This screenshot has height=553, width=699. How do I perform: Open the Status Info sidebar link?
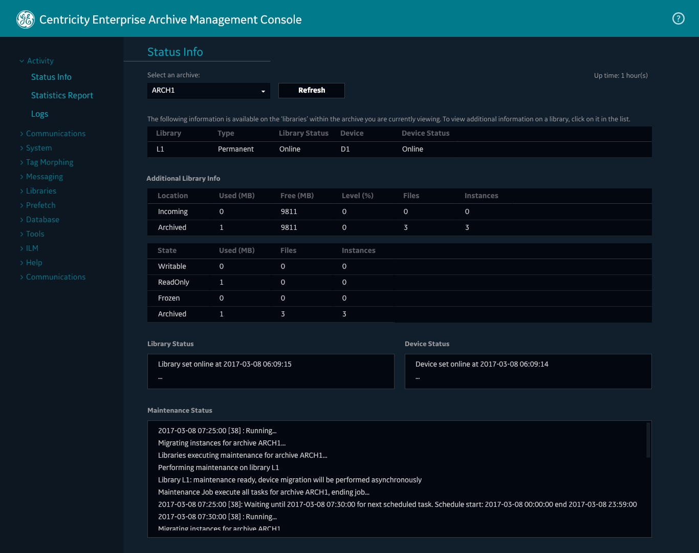tap(51, 77)
